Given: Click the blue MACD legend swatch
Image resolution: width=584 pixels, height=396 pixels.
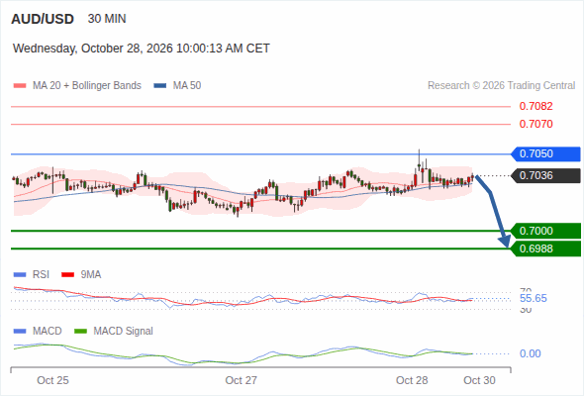Looking at the screenshot, I should click(x=20, y=332).
